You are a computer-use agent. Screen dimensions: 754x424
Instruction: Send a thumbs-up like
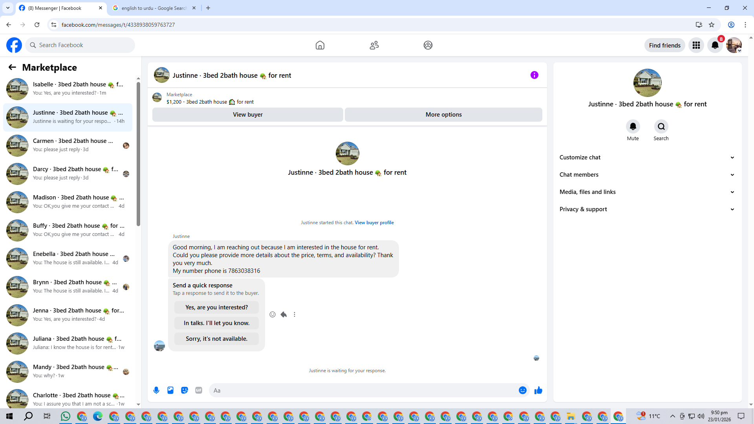click(538, 390)
